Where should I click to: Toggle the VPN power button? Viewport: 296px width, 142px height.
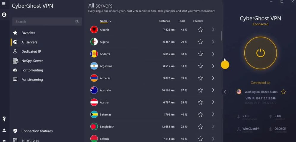point(261,53)
